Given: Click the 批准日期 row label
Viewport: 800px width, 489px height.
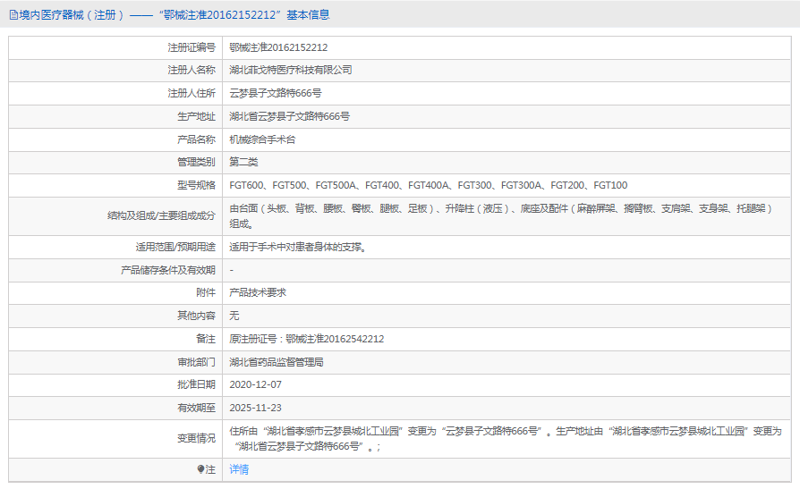Looking at the screenshot, I should (197, 384).
